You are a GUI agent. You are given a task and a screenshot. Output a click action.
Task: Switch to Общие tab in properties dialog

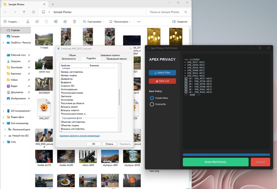(72, 55)
